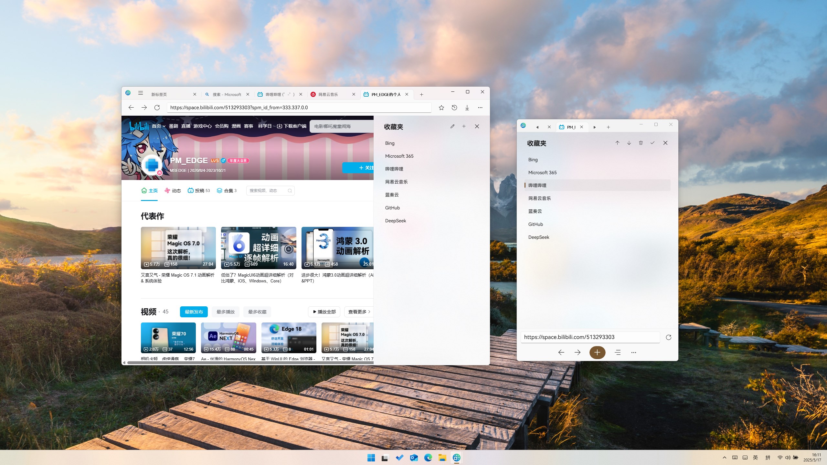
Task: Click the large browser's address bar
Action: [x=299, y=108]
